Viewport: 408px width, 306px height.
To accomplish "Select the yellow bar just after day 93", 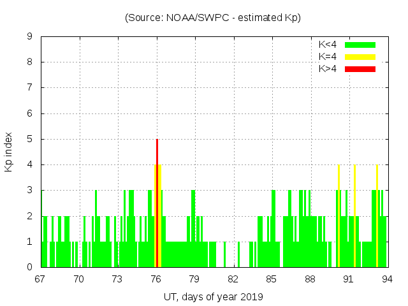I will point(377,217).
